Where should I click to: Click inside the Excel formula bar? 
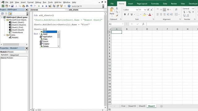[172, 24]
